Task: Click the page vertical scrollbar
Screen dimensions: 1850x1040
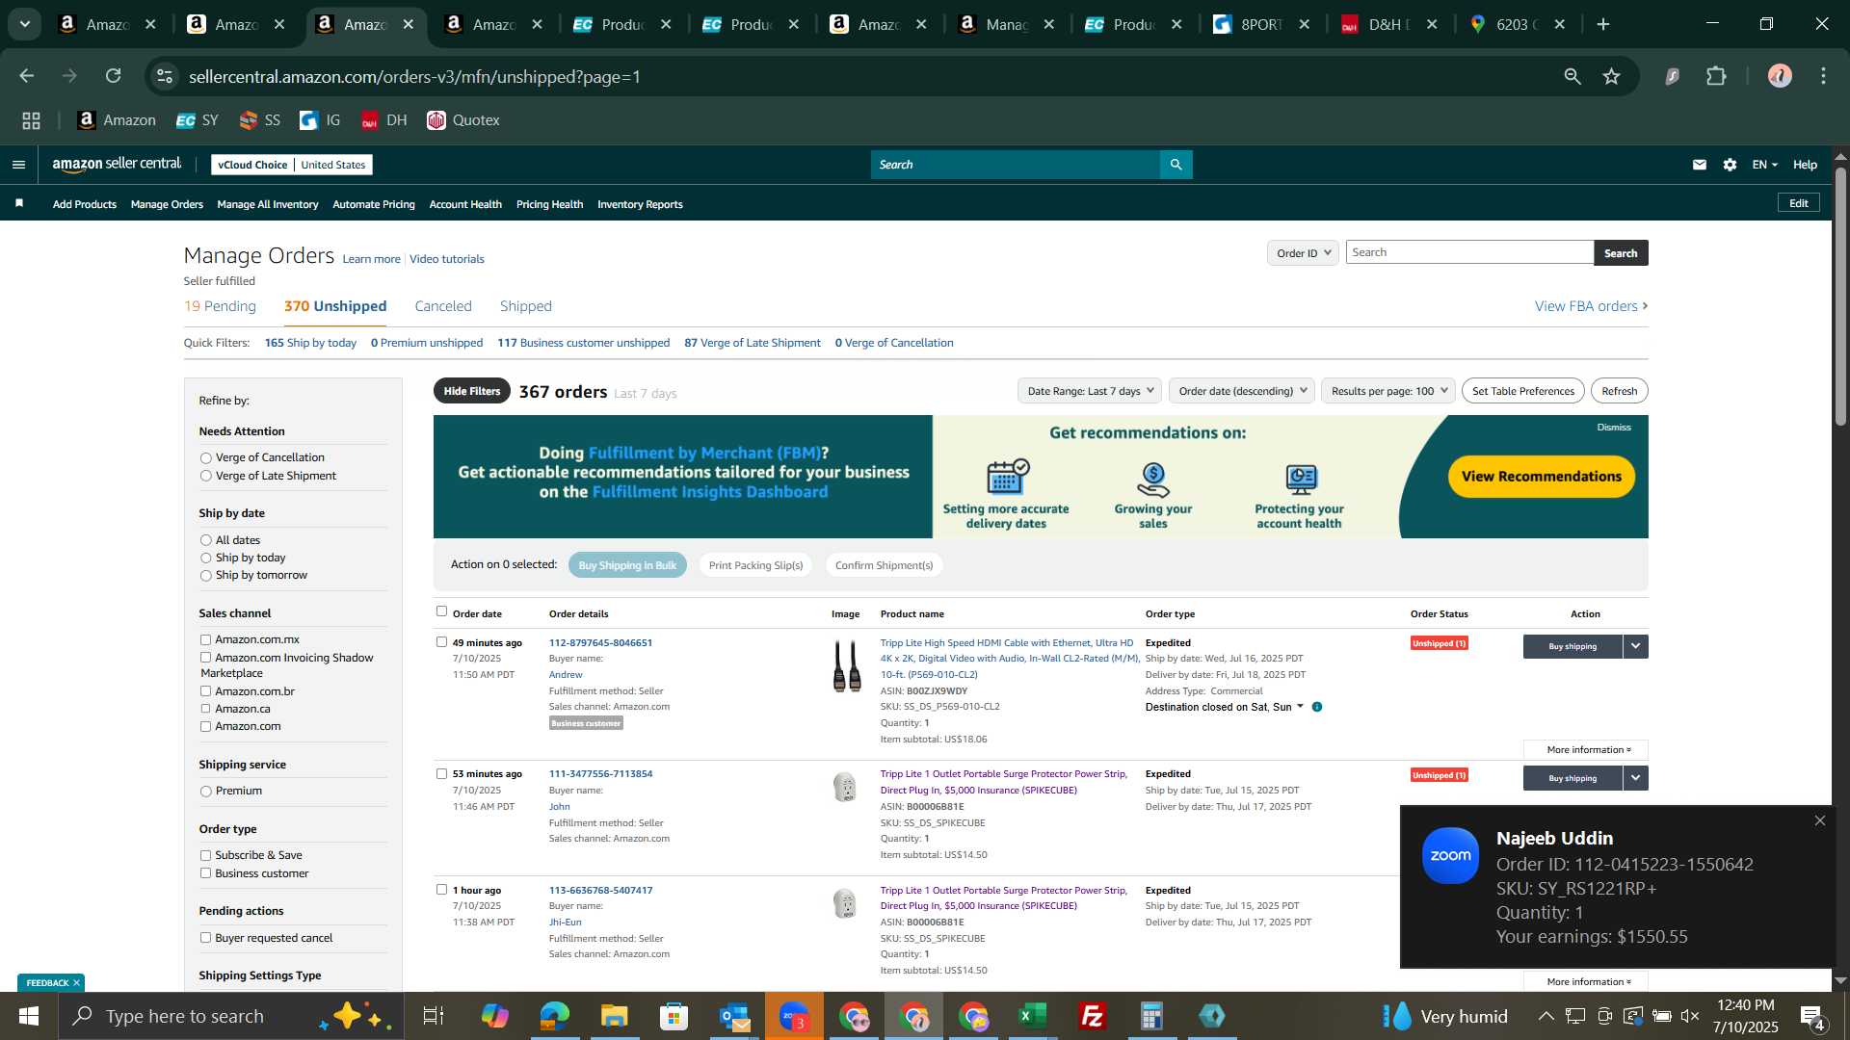Action: (1840, 297)
